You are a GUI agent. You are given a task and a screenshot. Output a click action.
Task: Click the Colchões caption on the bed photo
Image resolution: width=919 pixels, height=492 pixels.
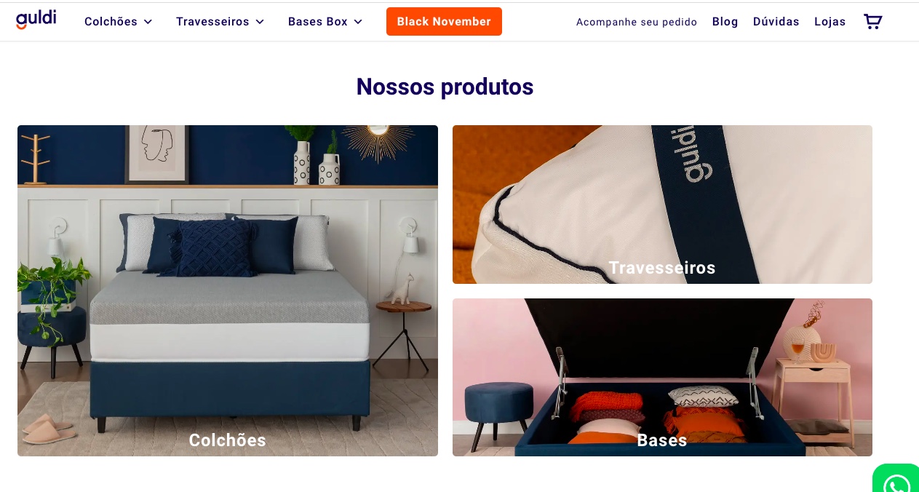(x=228, y=440)
